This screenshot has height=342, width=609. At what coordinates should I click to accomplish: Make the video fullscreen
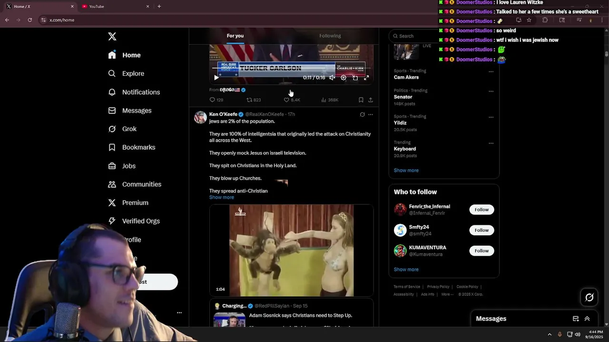tap(366, 77)
